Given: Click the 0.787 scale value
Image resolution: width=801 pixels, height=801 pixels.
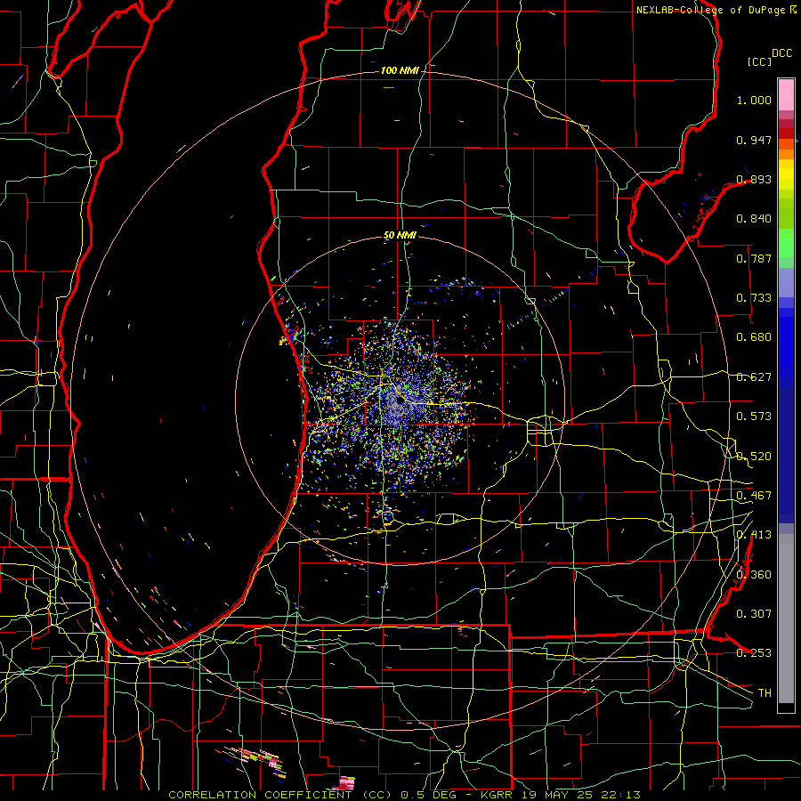Looking at the screenshot, I should (x=754, y=258).
